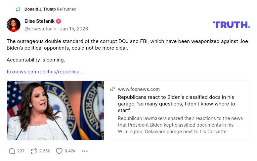This screenshot has width=257, height=161.
Task: Click the 8.42k likes count
Action: pos(70,151)
